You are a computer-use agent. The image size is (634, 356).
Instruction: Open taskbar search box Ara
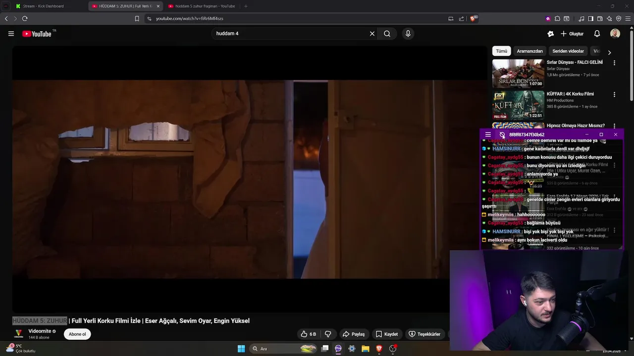coord(284,349)
